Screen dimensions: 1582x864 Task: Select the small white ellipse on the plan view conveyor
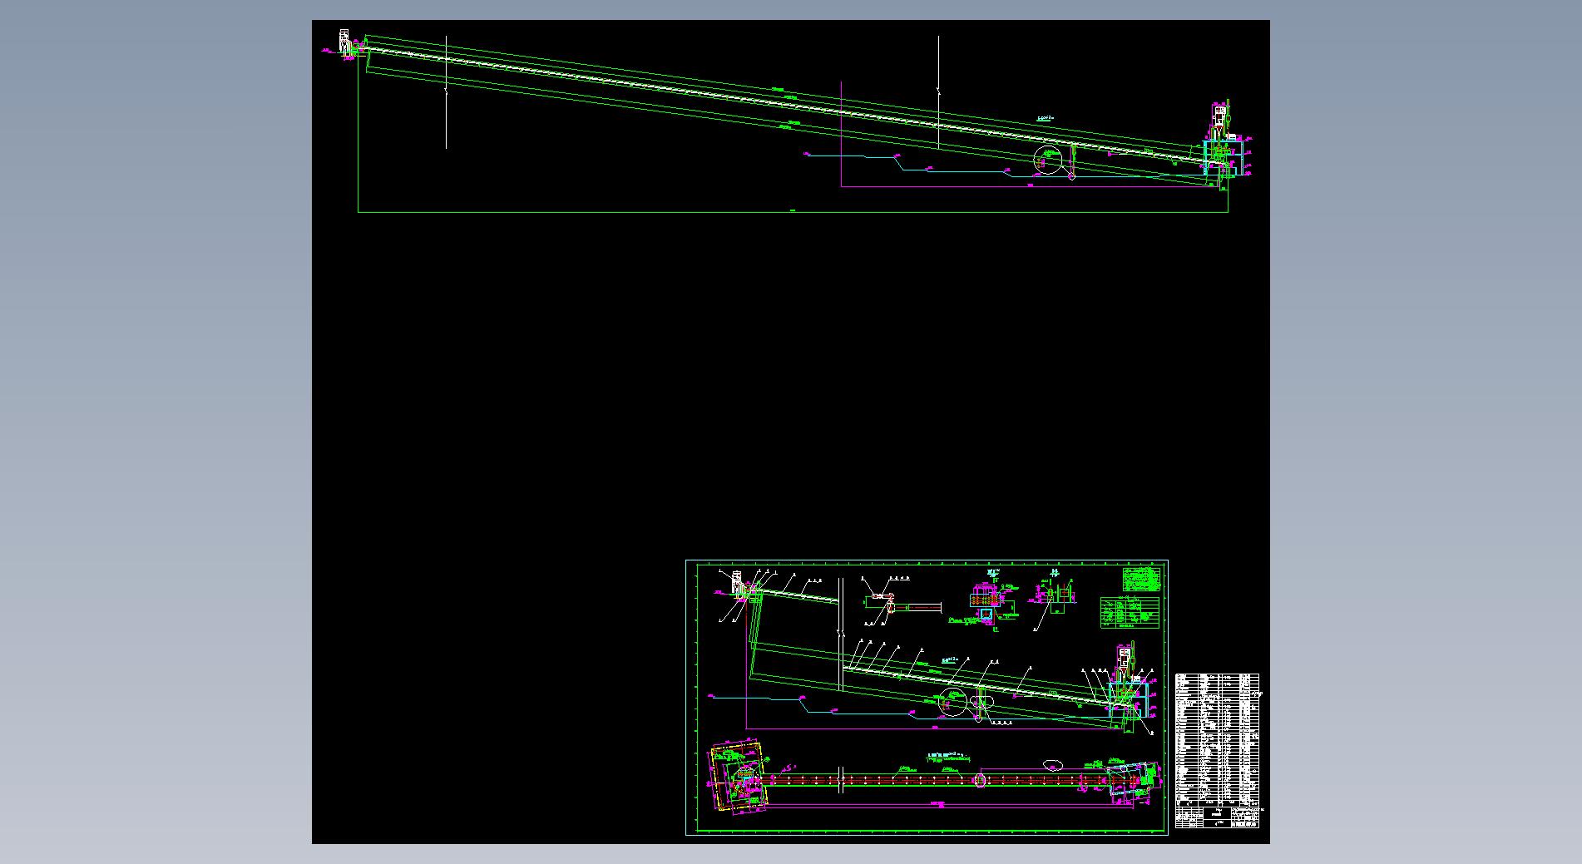pyautogui.click(x=981, y=779)
